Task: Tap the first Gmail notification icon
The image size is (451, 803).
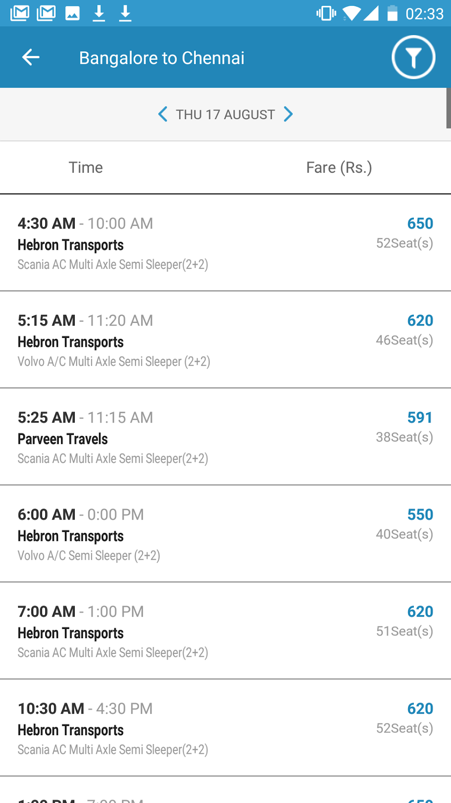Action: 19,13
